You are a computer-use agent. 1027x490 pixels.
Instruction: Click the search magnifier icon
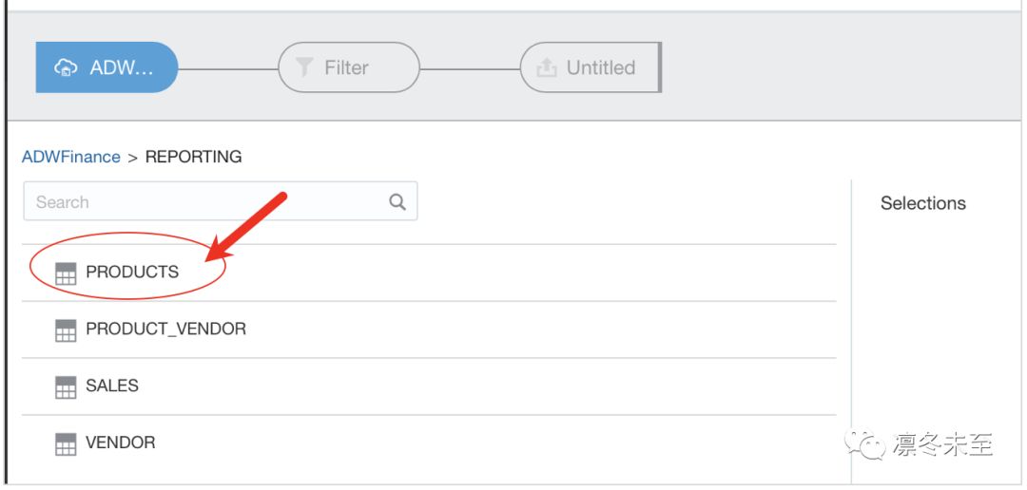(397, 201)
